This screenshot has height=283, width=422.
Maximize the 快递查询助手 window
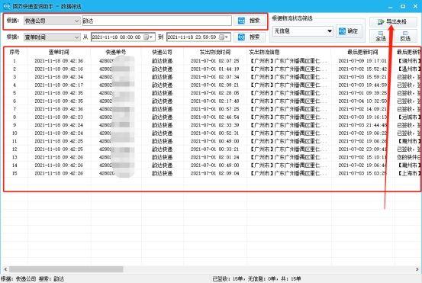point(403,6)
